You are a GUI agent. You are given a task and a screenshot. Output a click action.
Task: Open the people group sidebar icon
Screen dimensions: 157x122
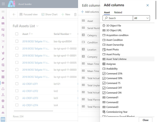[3, 113]
